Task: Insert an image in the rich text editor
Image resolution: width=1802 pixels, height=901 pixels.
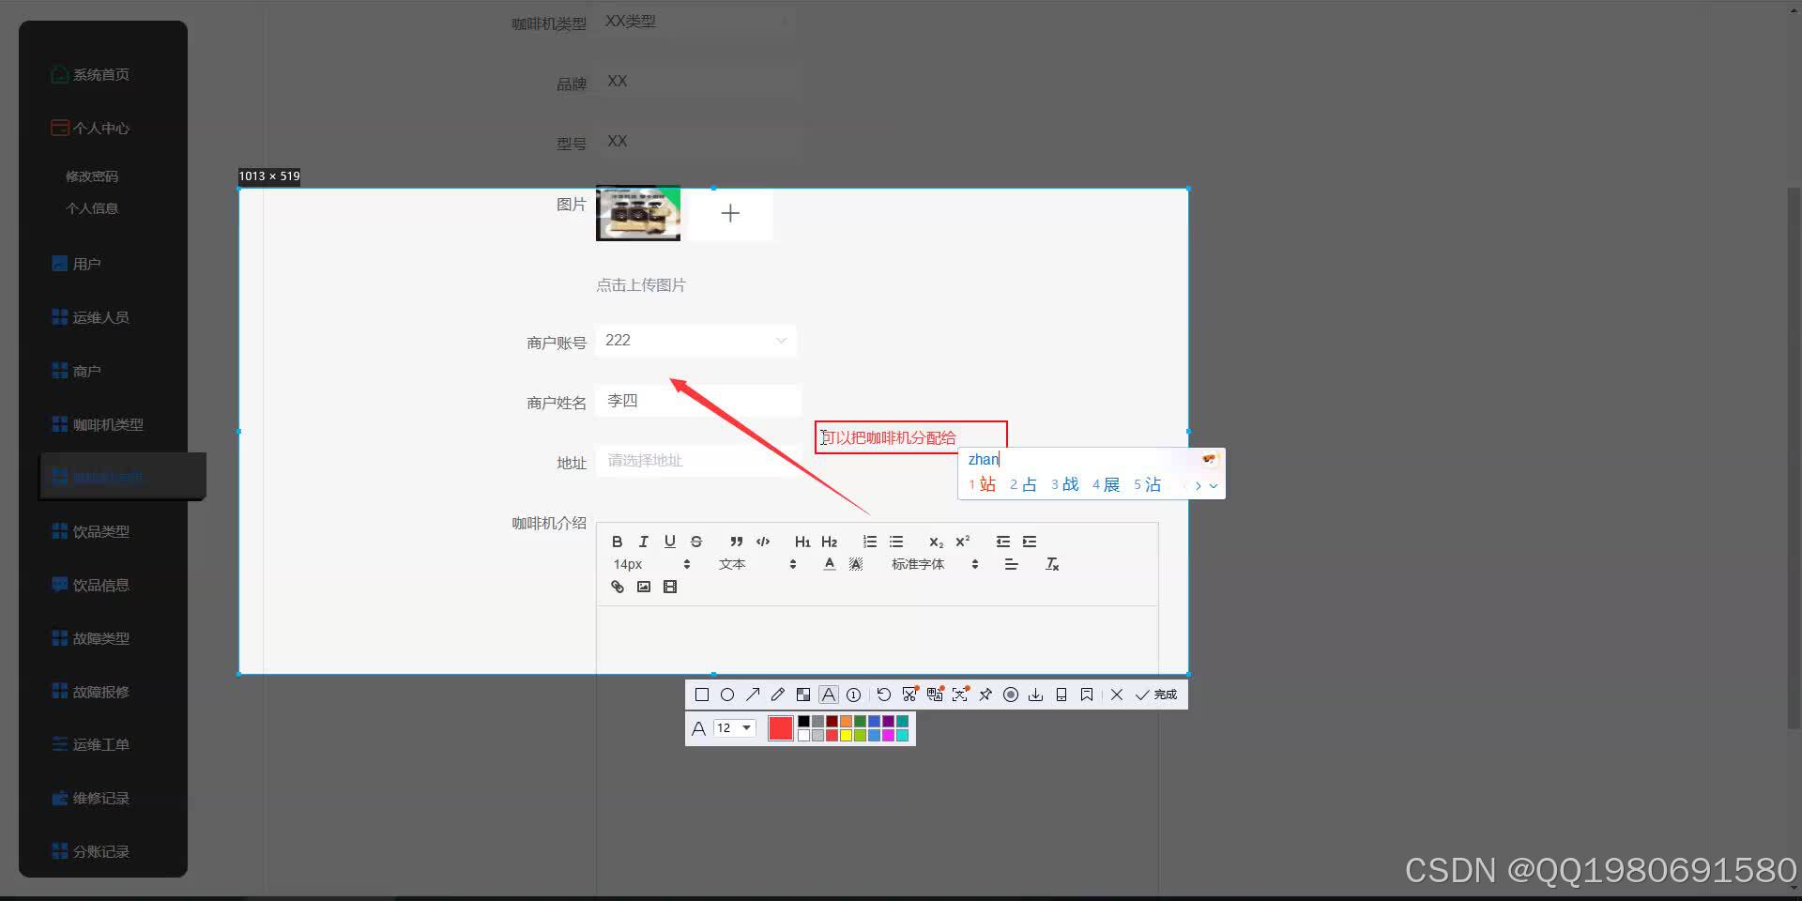Action: (x=644, y=587)
